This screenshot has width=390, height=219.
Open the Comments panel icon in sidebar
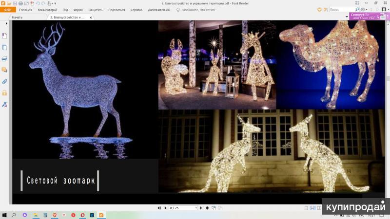click(4, 70)
